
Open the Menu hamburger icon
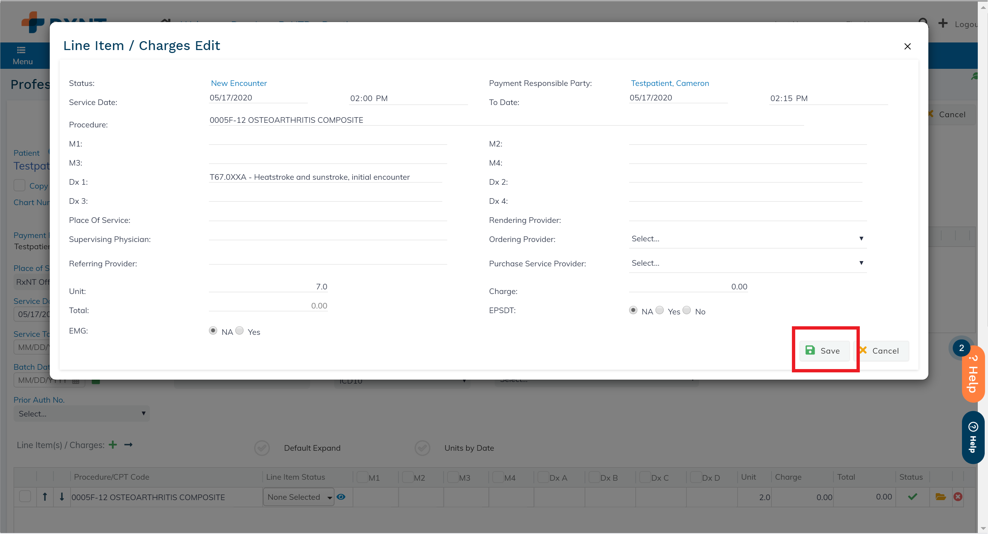click(21, 50)
